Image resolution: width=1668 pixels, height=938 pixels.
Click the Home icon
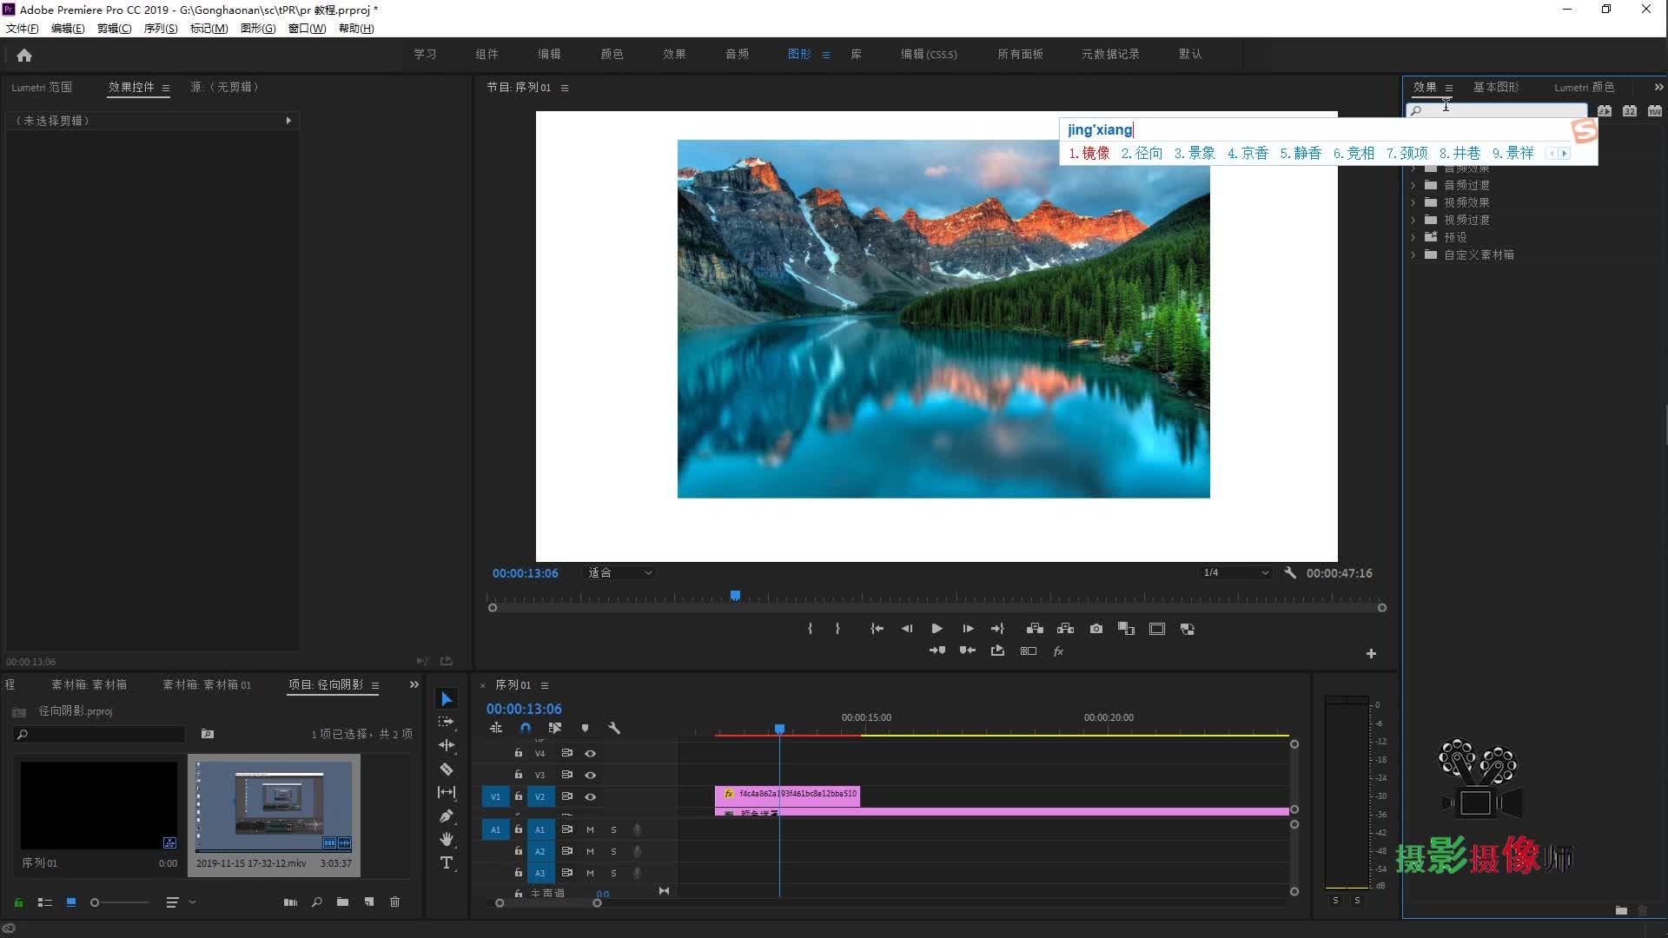[x=24, y=55]
